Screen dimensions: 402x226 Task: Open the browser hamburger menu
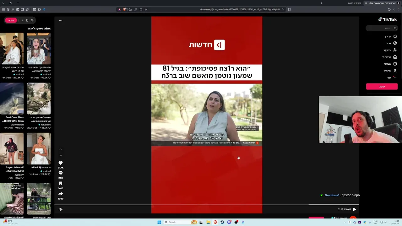point(3,9)
